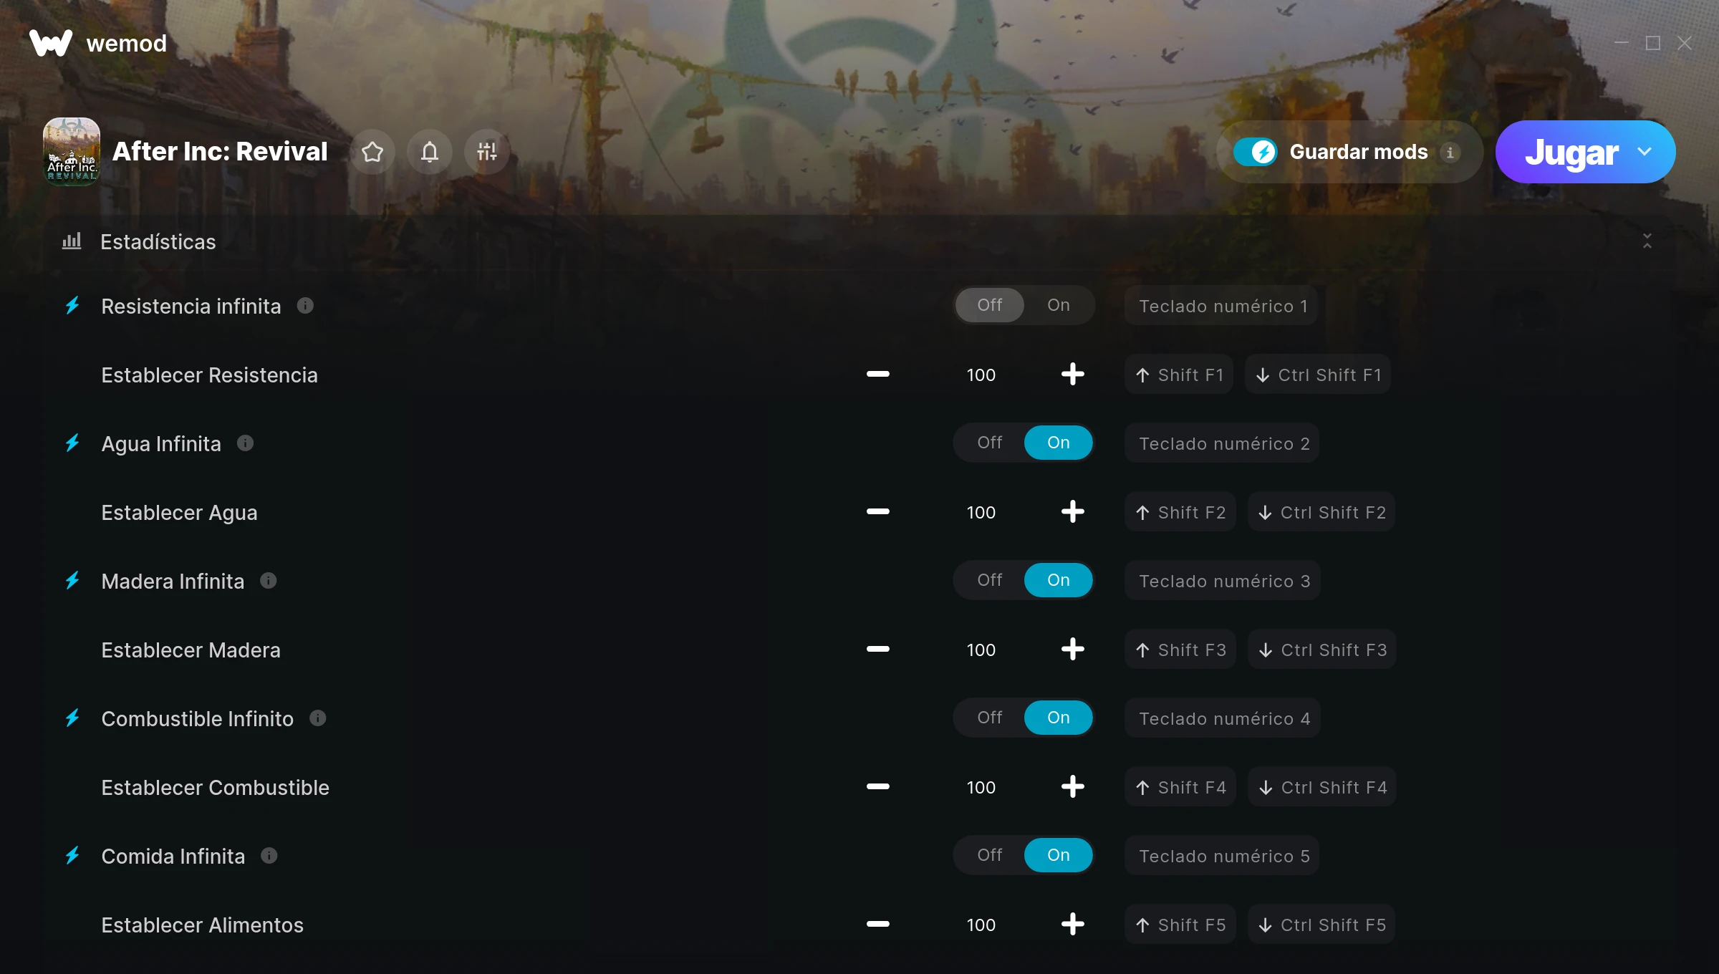Switch Madera Infinita to Off
Screen dimensions: 1719x974
pos(990,580)
